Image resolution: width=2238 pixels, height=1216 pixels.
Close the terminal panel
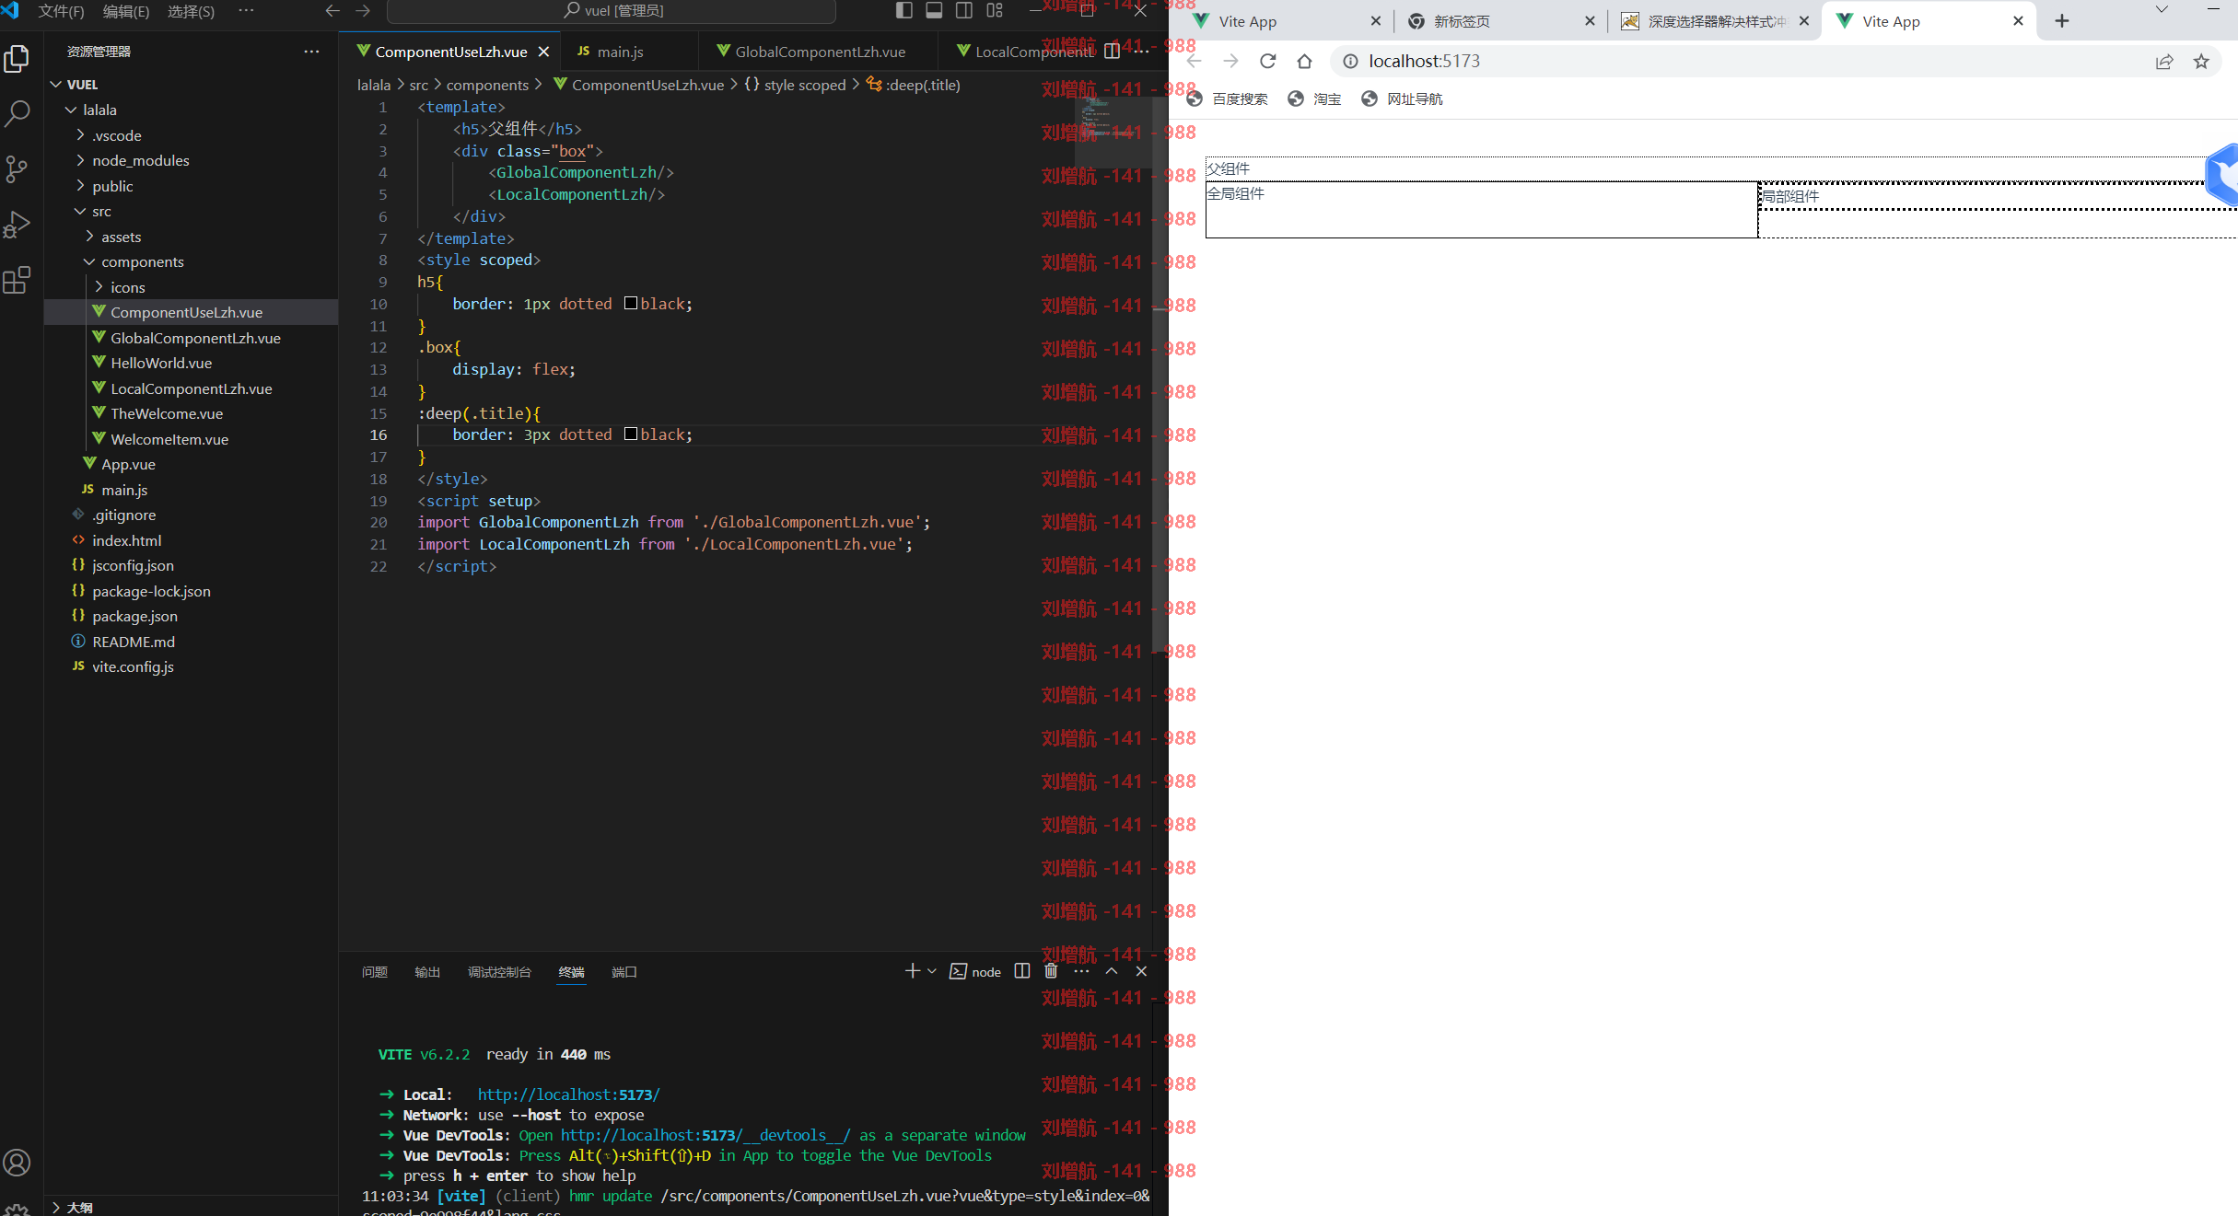pos(1141,971)
